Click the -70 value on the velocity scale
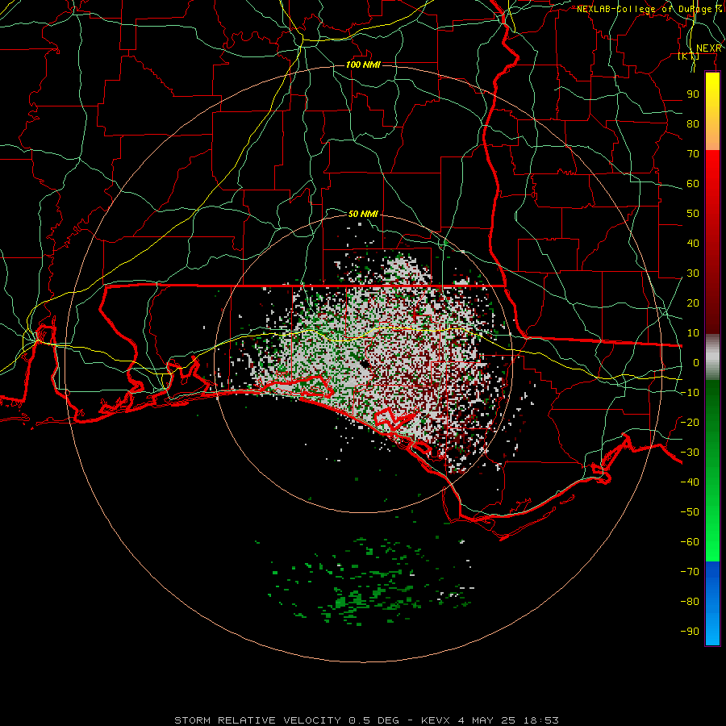This screenshot has height=726, width=726. tap(690, 572)
